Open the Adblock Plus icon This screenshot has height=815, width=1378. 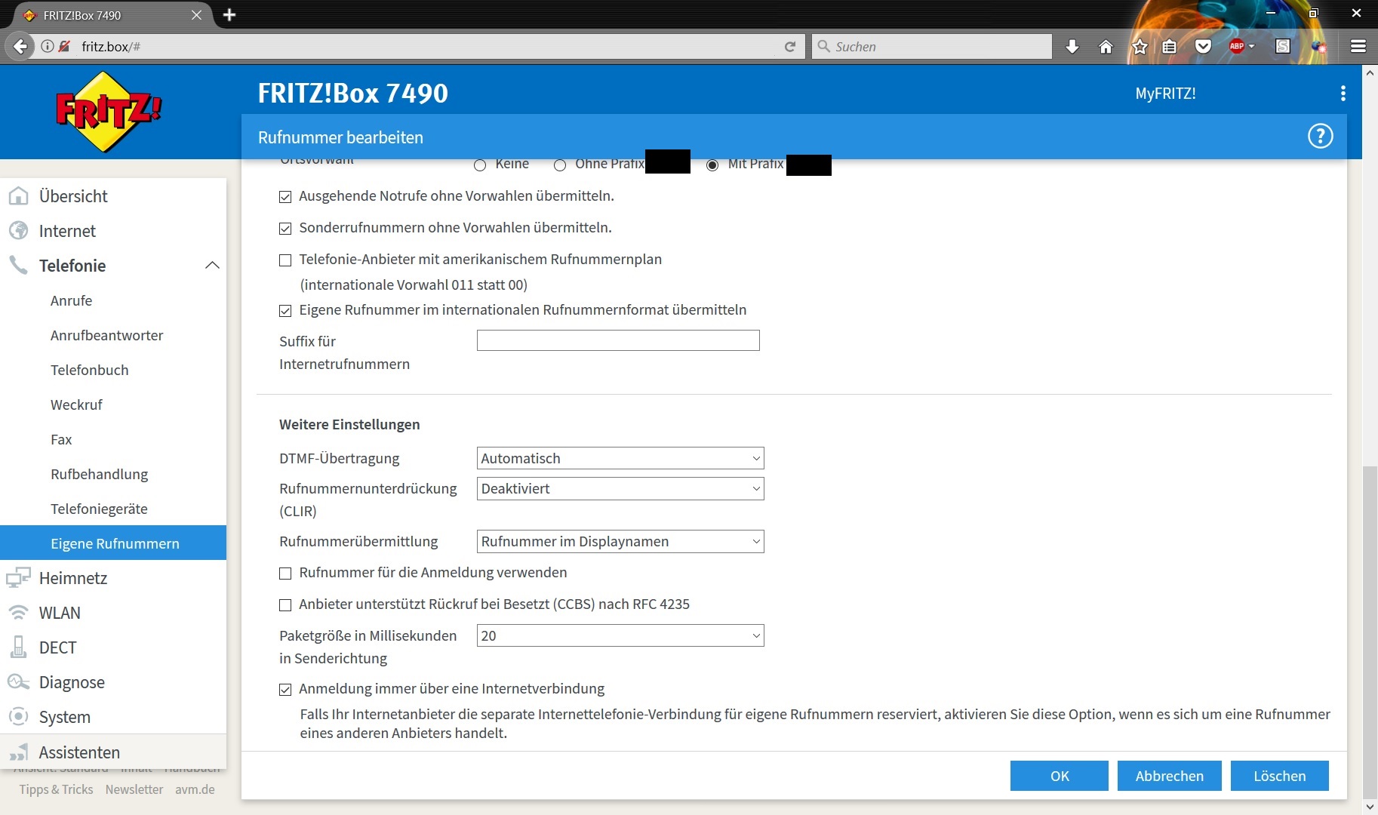coord(1236,46)
